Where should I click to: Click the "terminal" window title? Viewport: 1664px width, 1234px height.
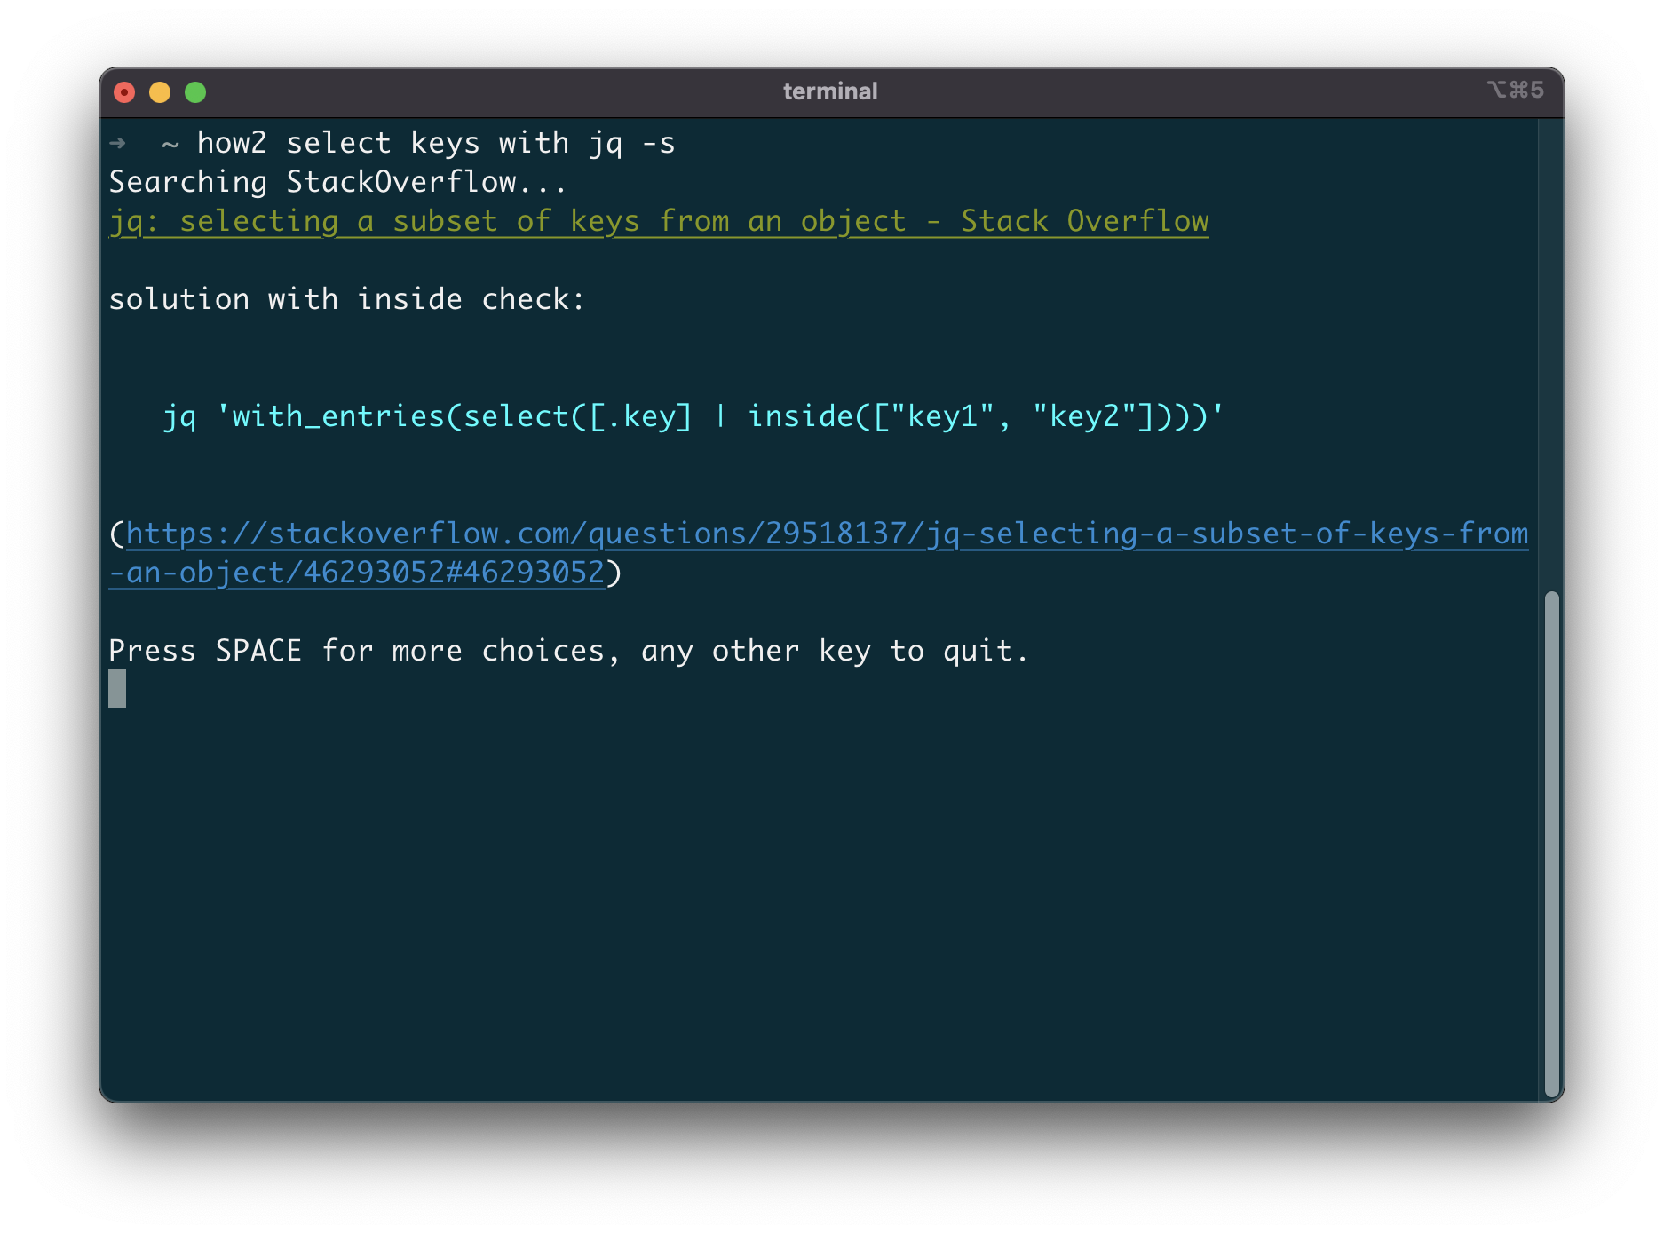830,91
